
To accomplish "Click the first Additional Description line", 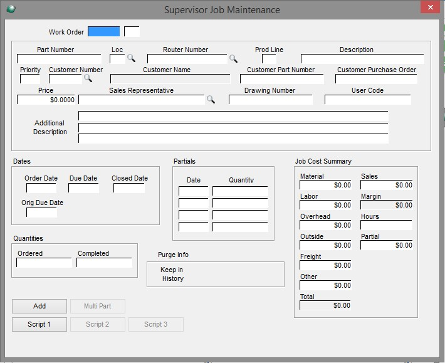I will pos(233,116).
